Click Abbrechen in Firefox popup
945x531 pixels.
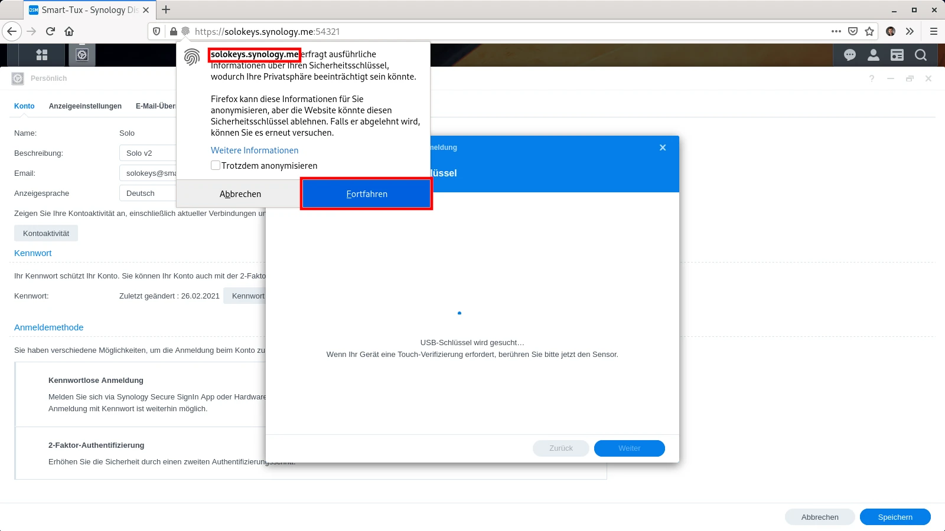240,194
